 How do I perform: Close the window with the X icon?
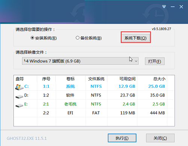181,7
